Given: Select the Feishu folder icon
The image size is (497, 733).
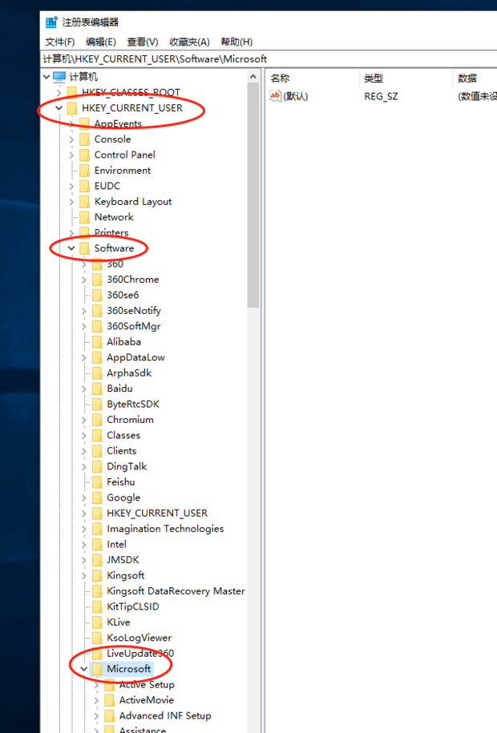Looking at the screenshot, I should (97, 482).
